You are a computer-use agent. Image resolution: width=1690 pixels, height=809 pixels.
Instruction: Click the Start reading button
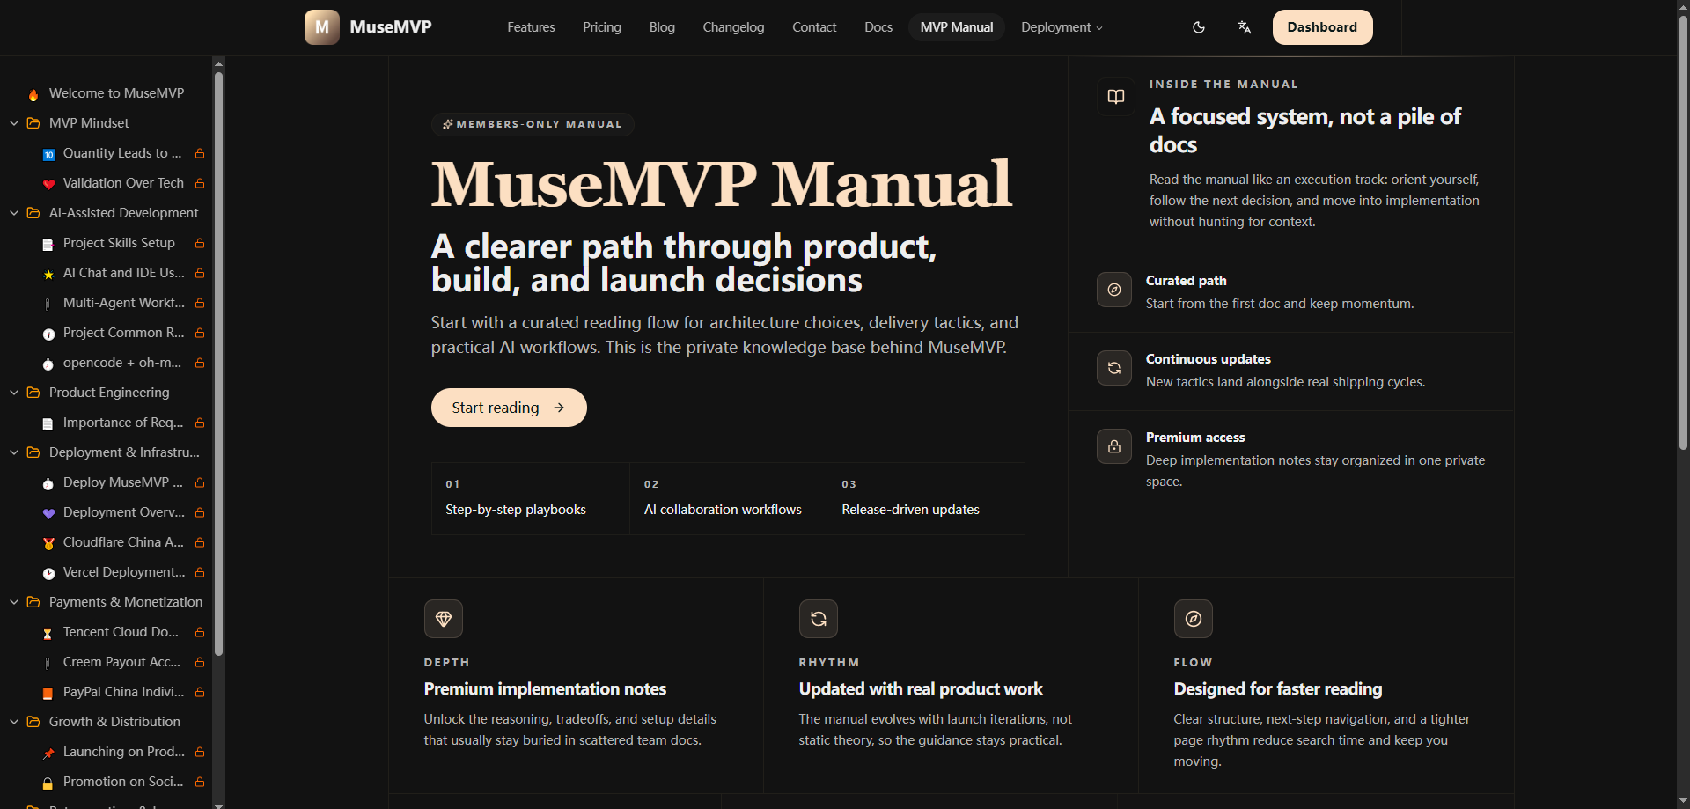[x=508, y=407]
